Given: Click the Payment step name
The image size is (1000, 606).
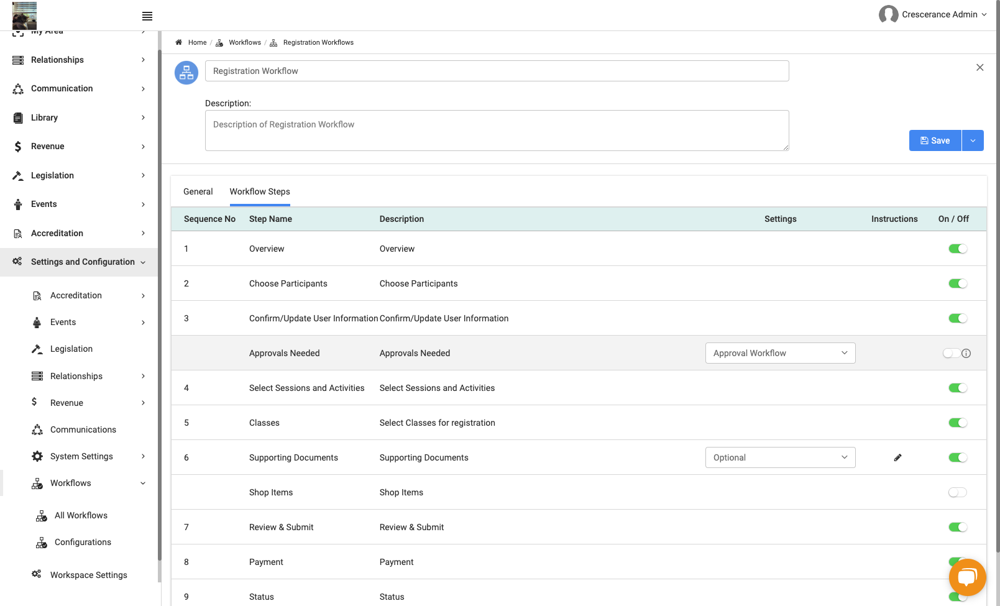Looking at the screenshot, I should tap(266, 562).
